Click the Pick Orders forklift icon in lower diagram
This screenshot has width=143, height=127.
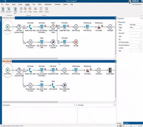[x=87, y=71]
